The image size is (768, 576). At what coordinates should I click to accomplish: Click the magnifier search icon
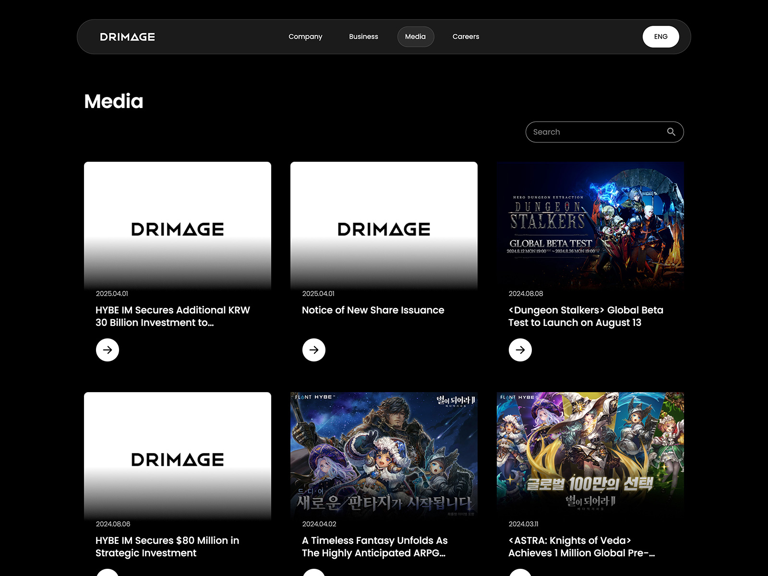[x=671, y=132]
